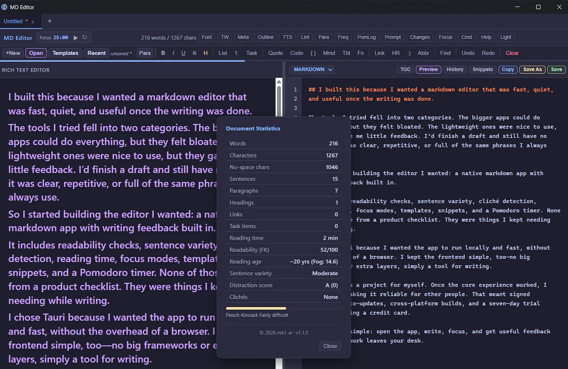Apply bold formatting with the B icon
This screenshot has width=568, height=369.
[163, 53]
